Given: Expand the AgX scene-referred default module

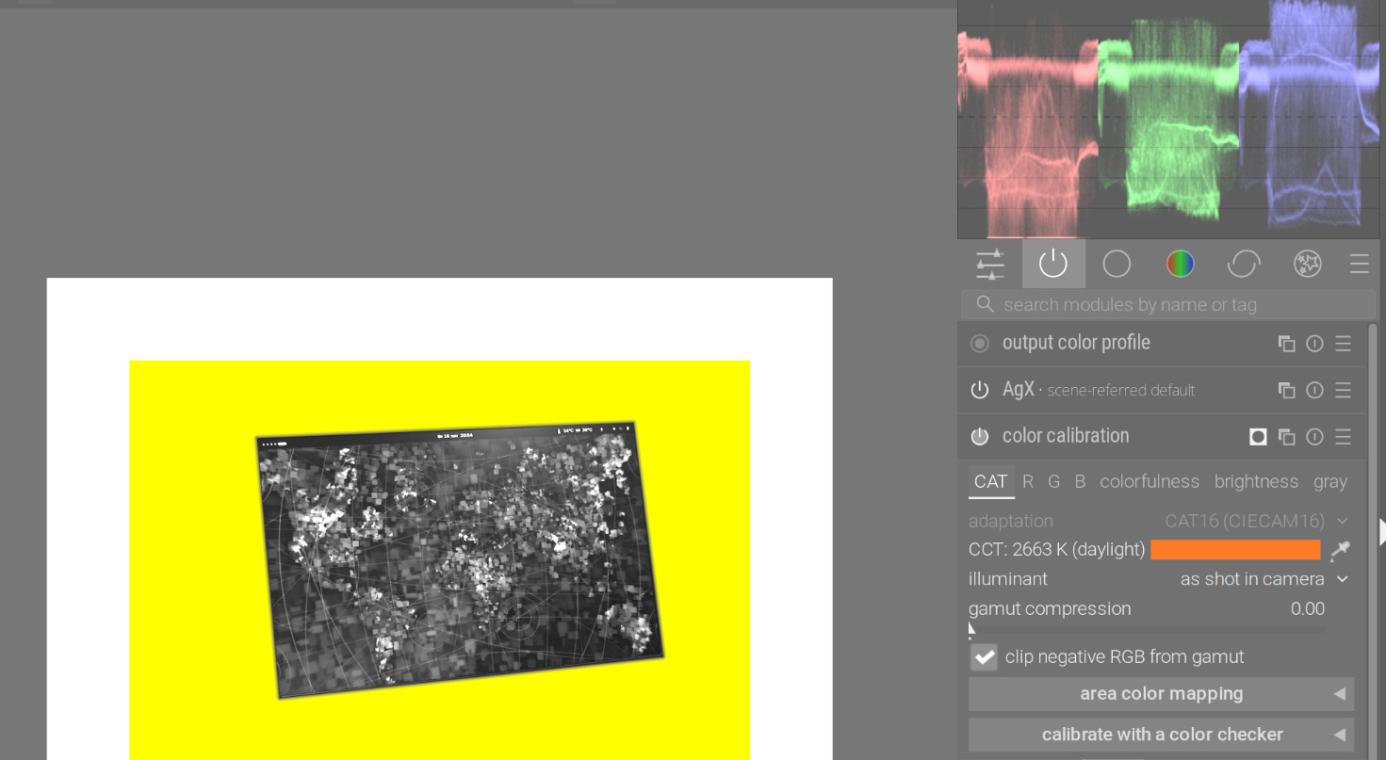Looking at the screenshot, I should (x=1099, y=390).
